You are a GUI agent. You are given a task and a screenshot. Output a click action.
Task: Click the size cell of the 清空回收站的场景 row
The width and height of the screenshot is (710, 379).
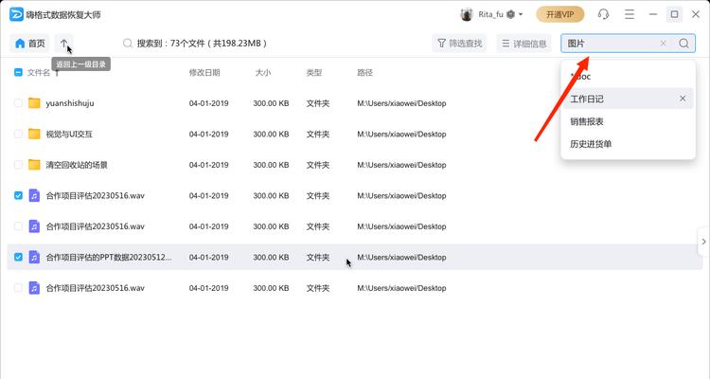(x=271, y=165)
